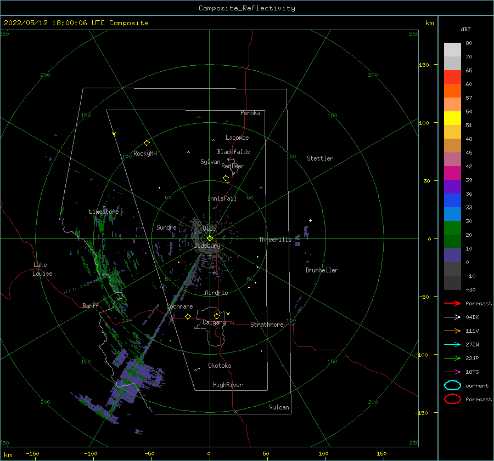Click the yellow radar center diamond near Olds
494x461 pixels.
pos(210,239)
